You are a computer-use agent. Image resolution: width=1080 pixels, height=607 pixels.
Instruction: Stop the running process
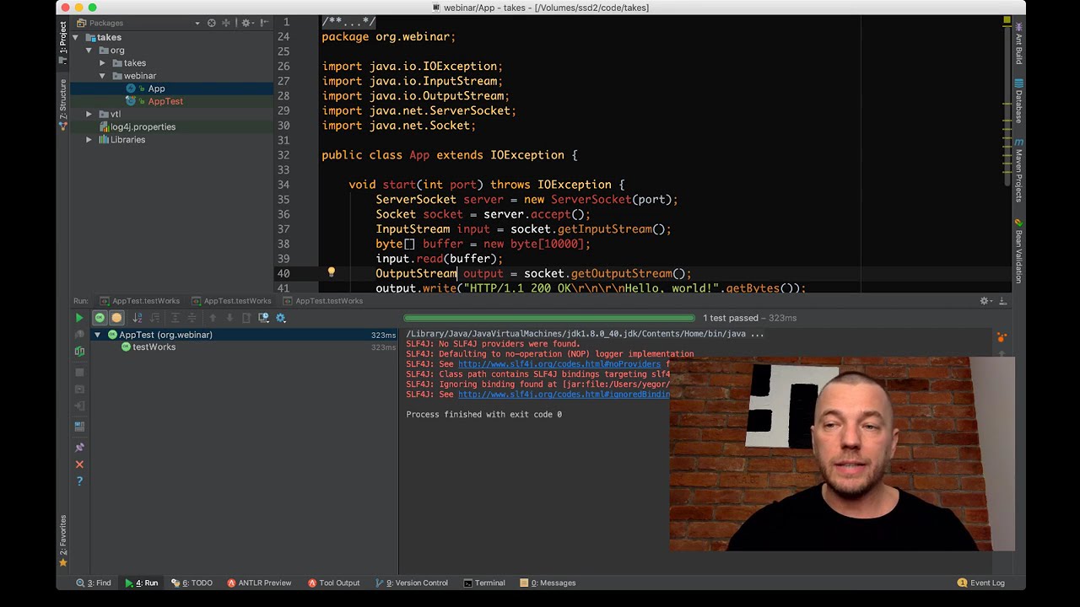79,372
